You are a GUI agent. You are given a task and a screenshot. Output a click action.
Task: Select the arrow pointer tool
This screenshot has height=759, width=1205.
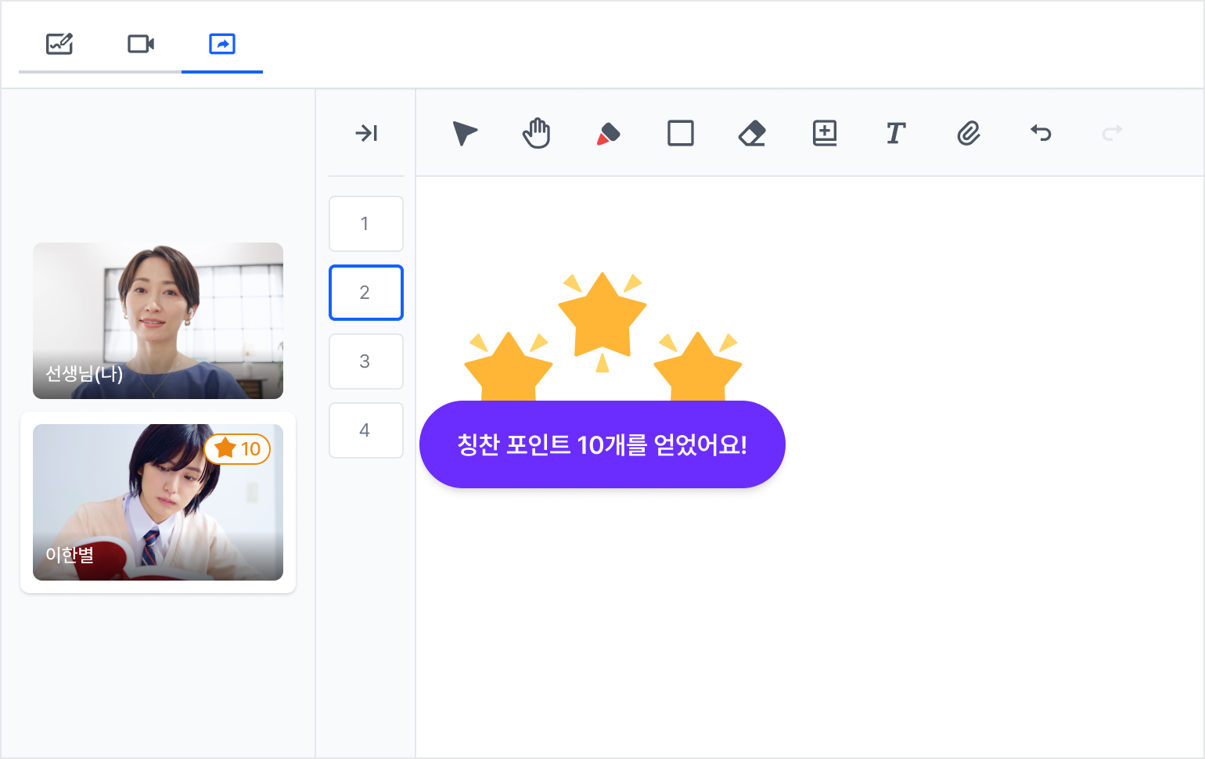(x=465, y=133)
